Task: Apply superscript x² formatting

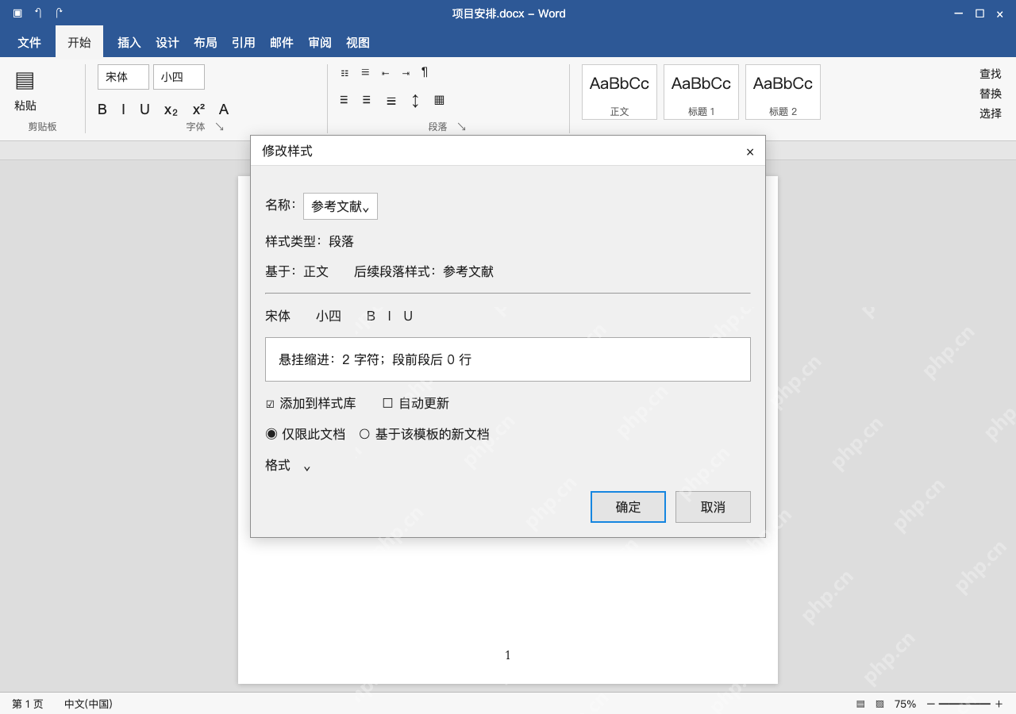Action: pos(198,109)
